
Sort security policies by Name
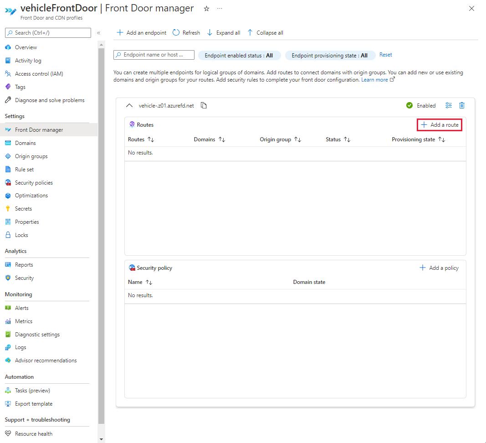140,282
